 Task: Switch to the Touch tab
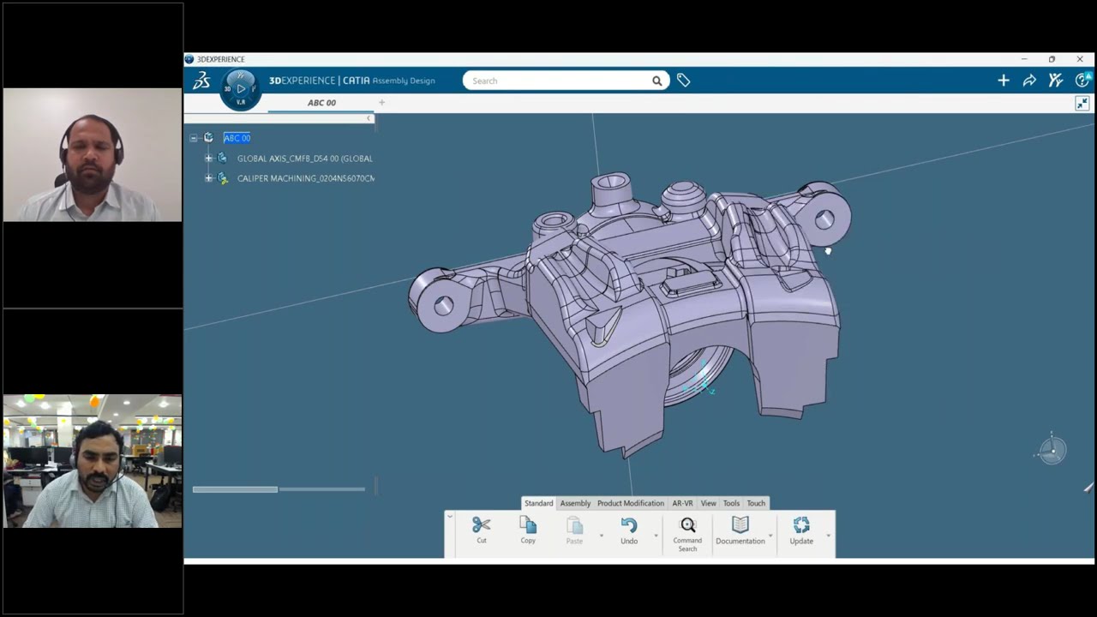pyautogui.click(x=756, y=503)
